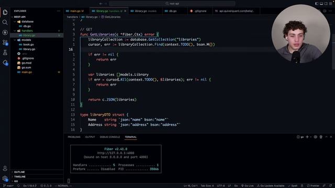Click Ln 16, Col 1 indicator
Viewport: 335px width, 188px height.
(x=191, y=186)
